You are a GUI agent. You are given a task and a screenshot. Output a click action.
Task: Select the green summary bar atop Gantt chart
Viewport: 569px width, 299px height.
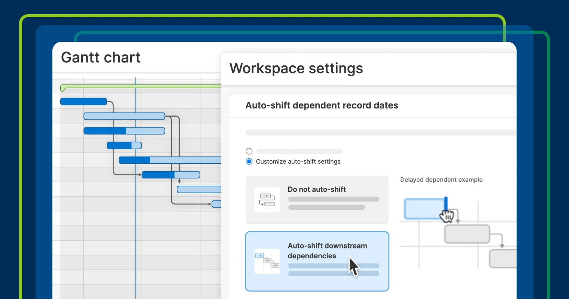tap(141, 88)
